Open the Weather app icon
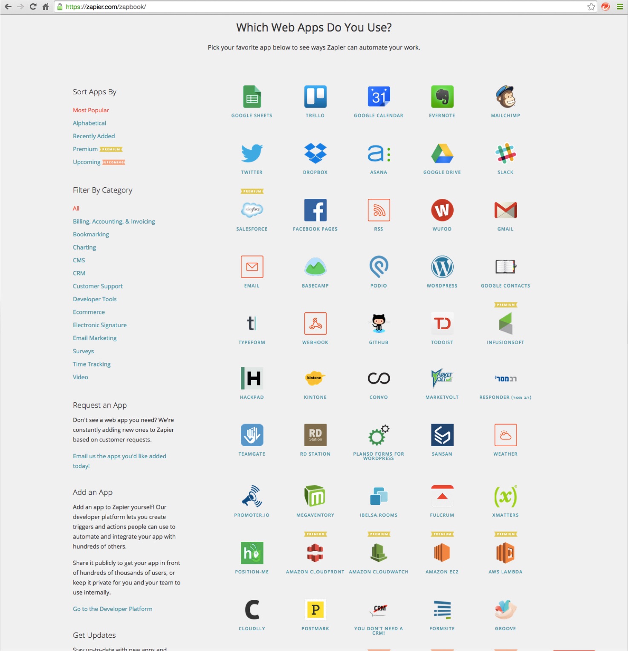The height and width of the screenshot is (651, 628). pos(506,435)
